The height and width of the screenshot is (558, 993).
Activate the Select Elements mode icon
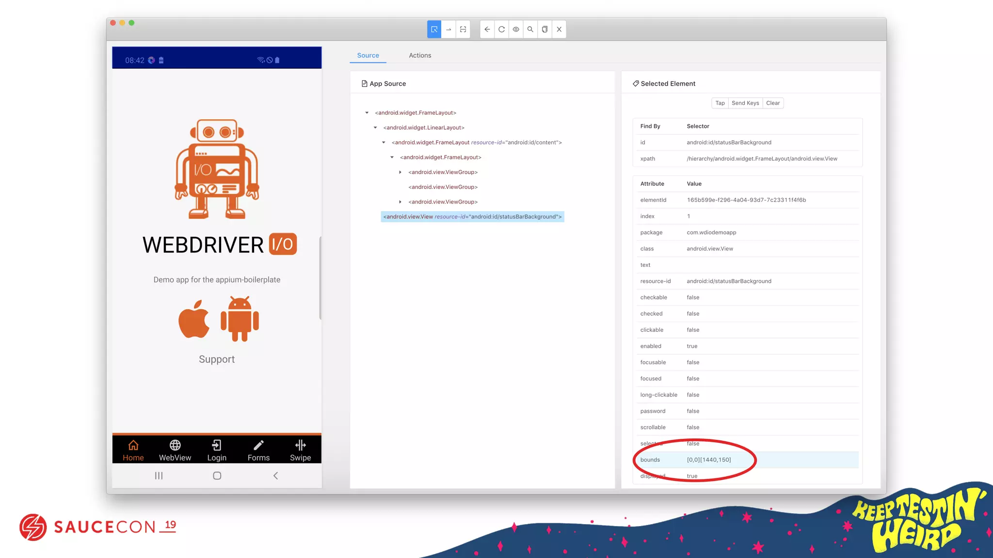coord(434,30)
